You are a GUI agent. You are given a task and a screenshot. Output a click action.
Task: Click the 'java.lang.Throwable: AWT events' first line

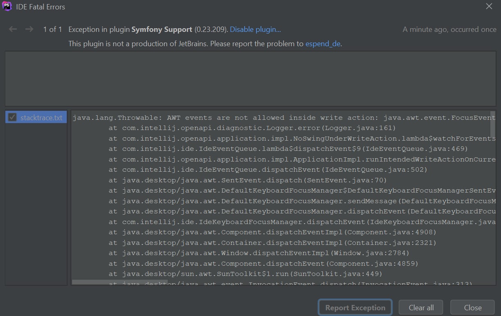point(284,118)
